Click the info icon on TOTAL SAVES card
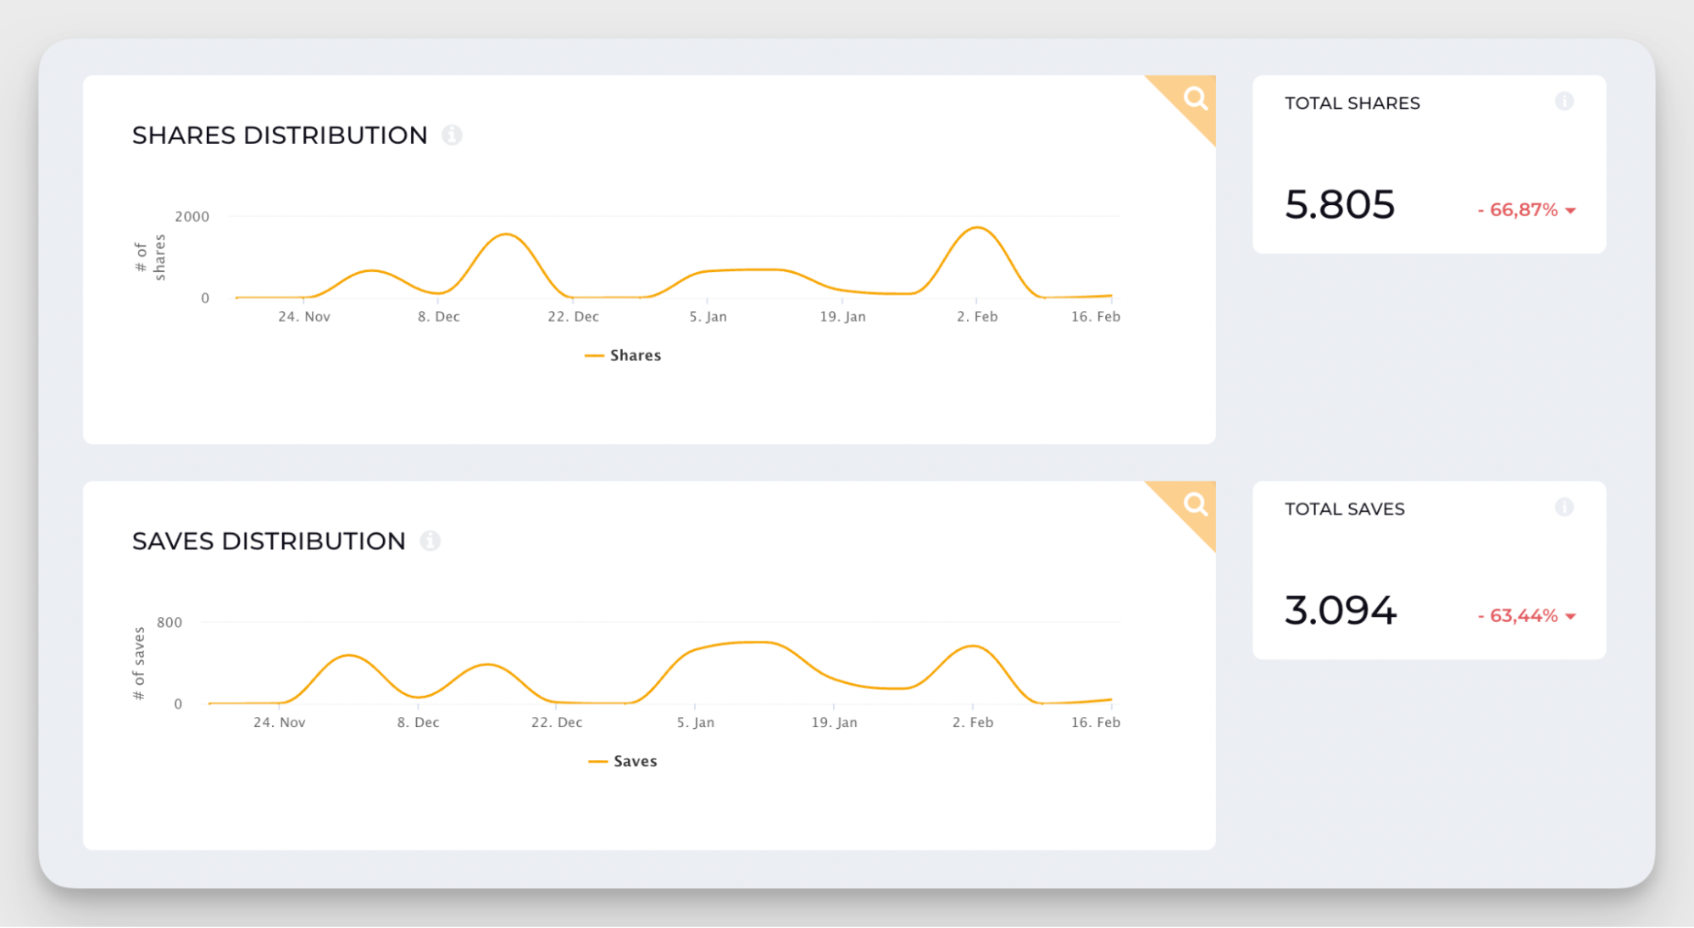1694x928 pixels. point(1563,508)
